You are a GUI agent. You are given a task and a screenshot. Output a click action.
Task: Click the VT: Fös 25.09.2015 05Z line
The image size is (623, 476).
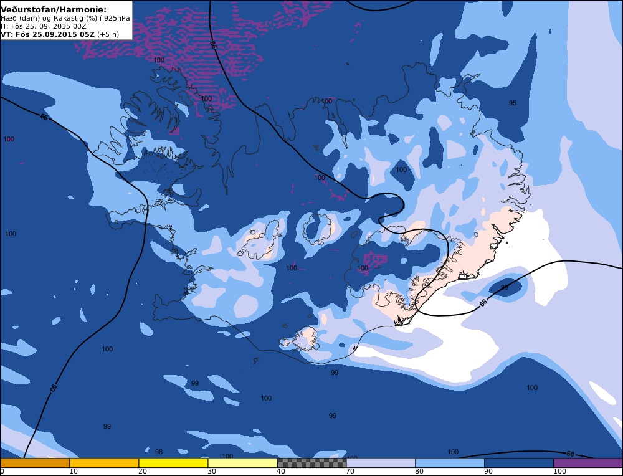tap(60, 34)
